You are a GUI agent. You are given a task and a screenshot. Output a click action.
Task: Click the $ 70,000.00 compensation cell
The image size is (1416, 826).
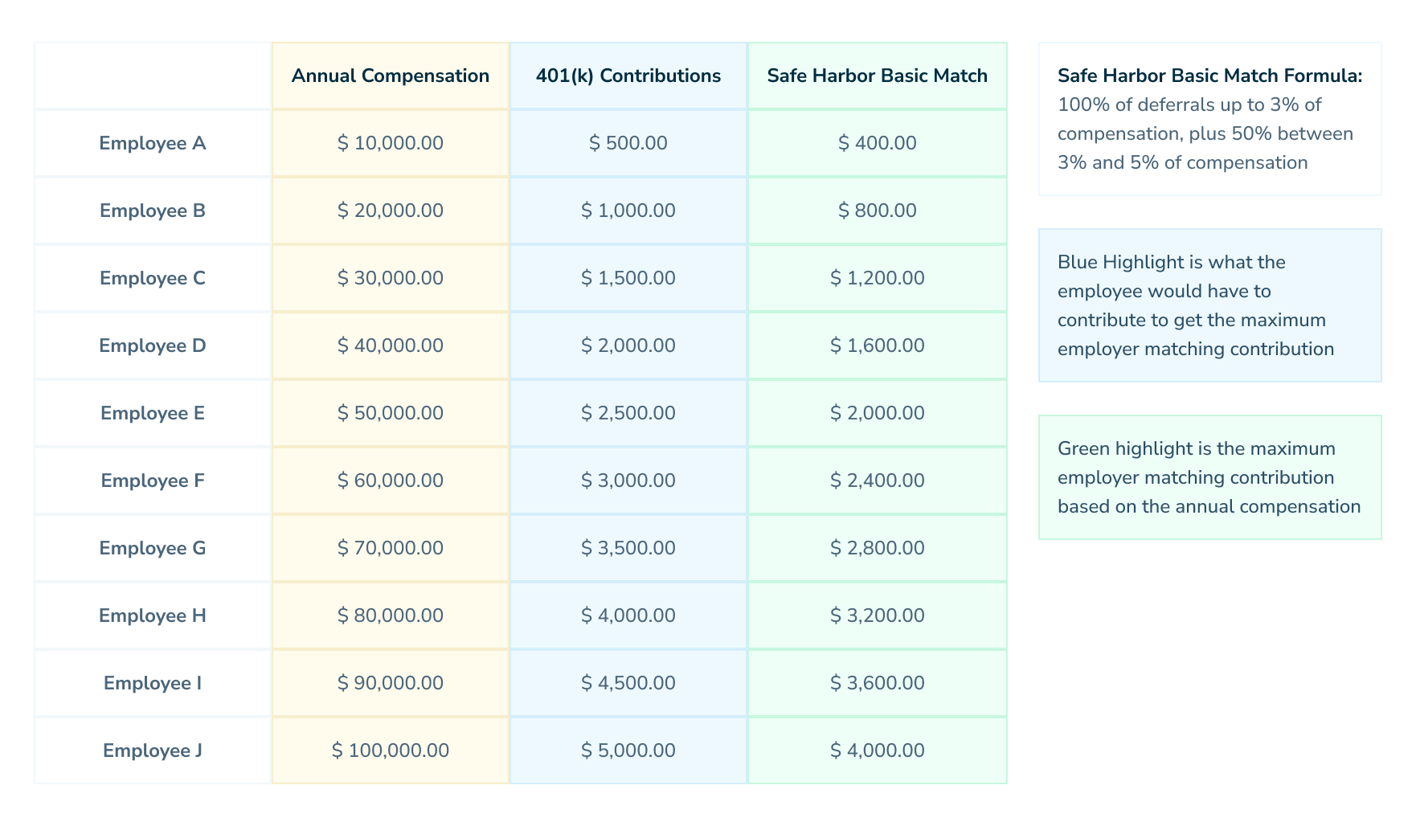[x=390, y=548]
